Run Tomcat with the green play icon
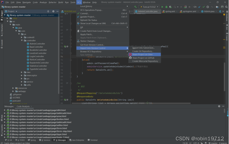This screenshot has height=144, width=229. pyautogui.click(x=162, y=7)
